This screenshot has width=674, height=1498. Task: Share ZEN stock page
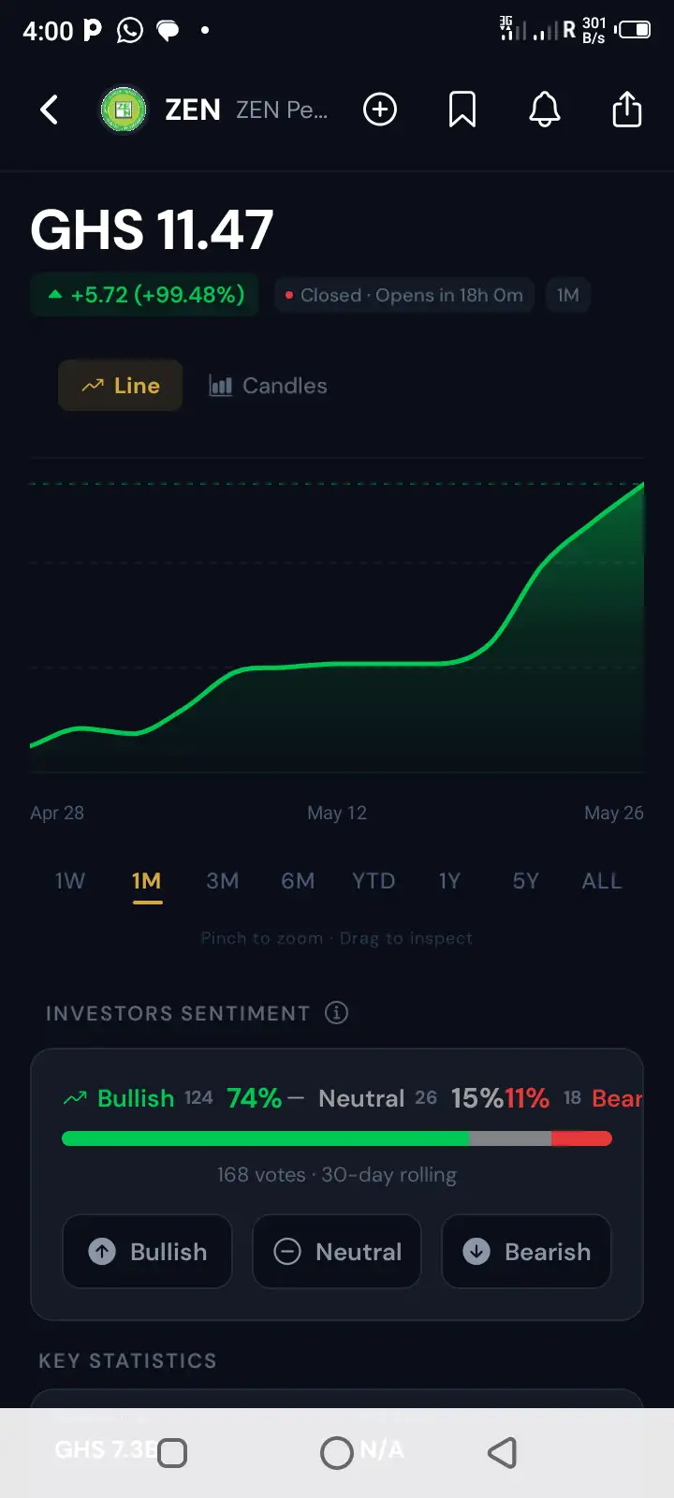627,110
